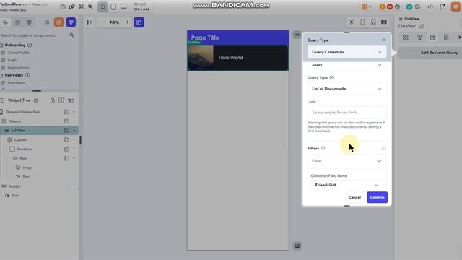This screenshot has height=260, width=462.
Task: Click add-child icon on Container row
Action: [x=66, y=149]
